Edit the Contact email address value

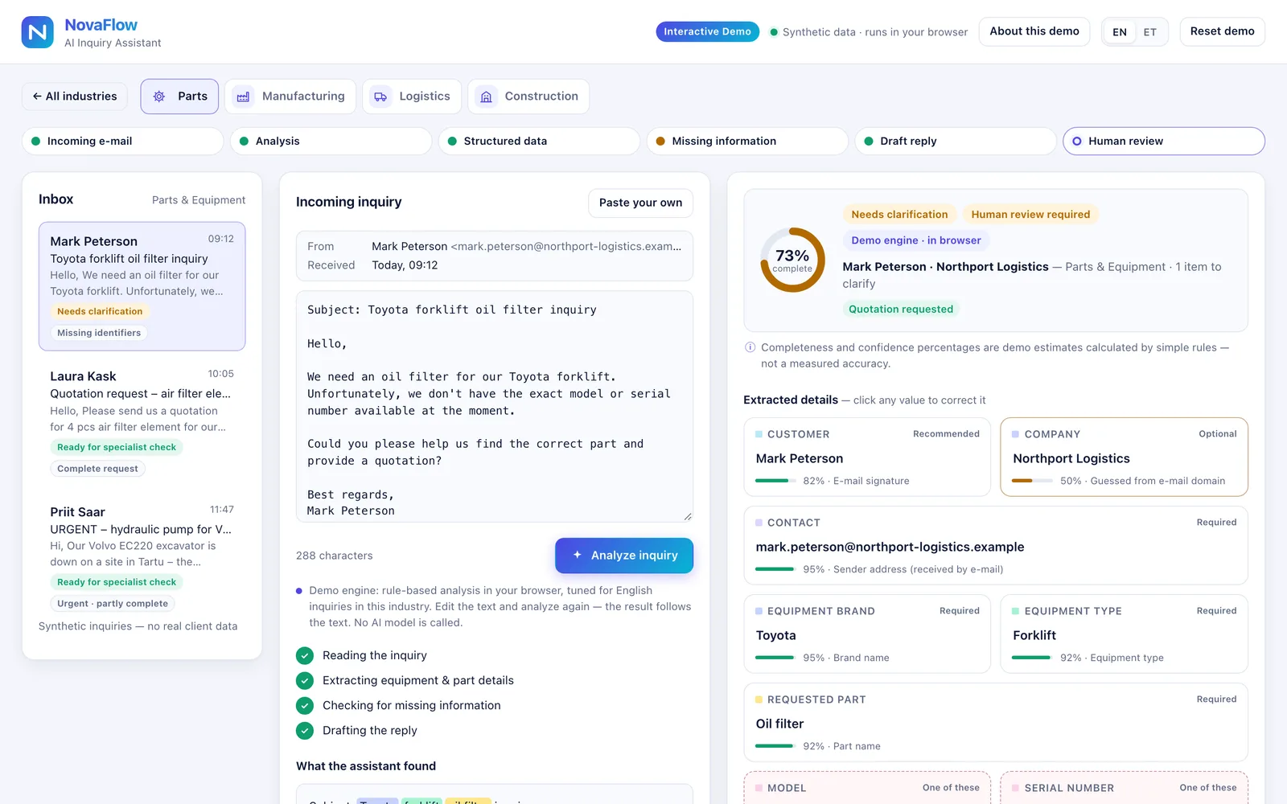(x=890, y=548)
